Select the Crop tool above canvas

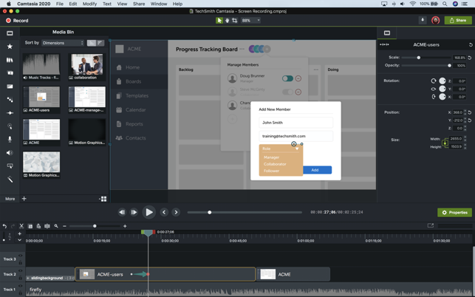(x=234, y=20)
